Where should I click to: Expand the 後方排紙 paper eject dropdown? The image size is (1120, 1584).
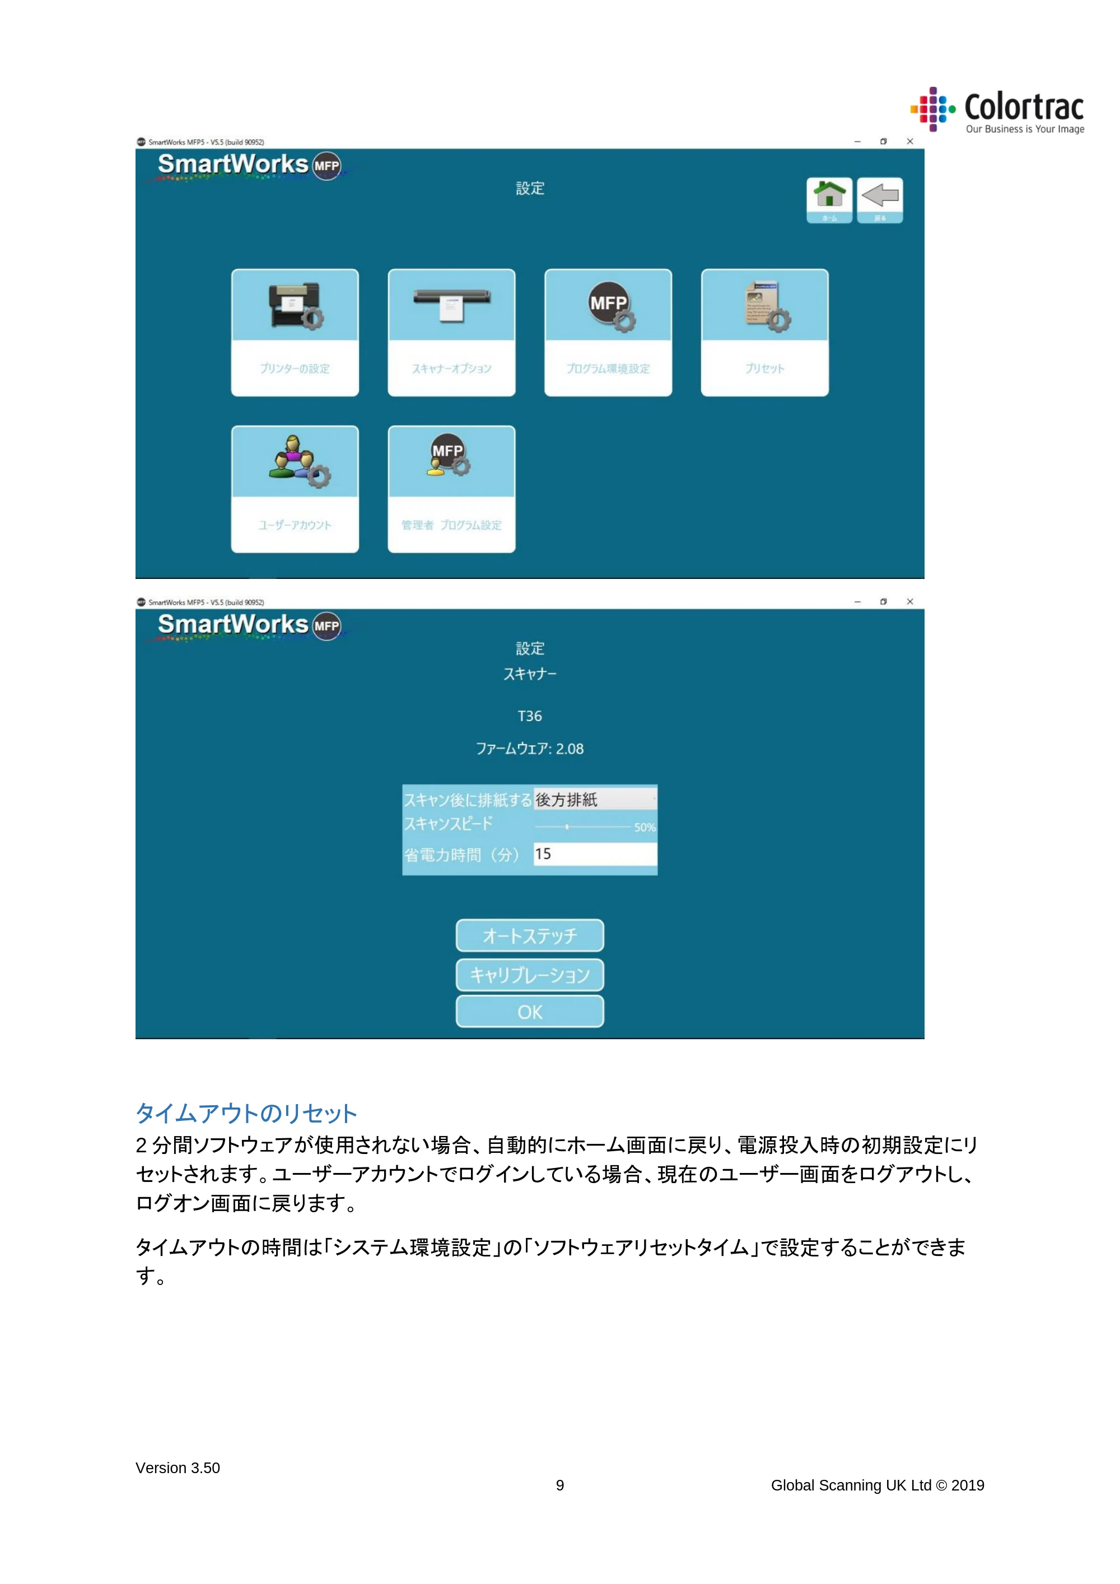pyautogui.click(x=595, y=799)
